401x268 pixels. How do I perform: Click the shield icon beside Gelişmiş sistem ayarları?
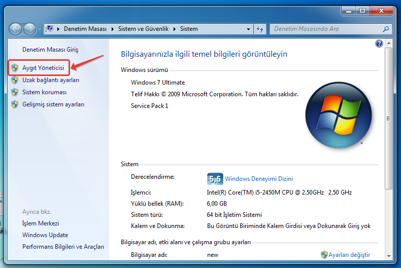[15, 104]
